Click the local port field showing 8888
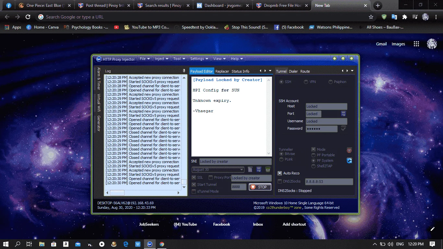The height and width of the screenshot is (249, 443). point(239,187)
